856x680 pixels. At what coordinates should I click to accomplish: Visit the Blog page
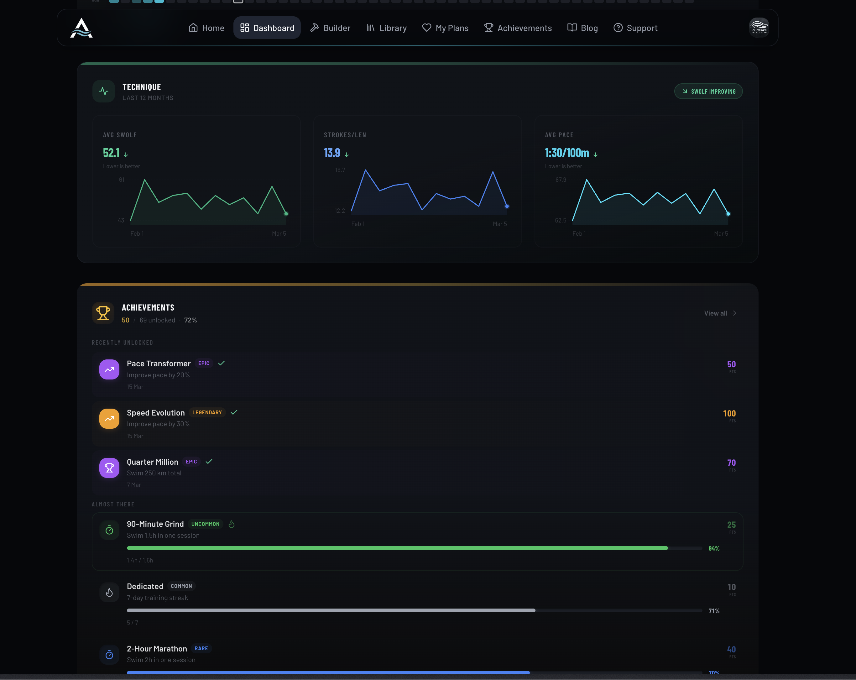pyautogui.click(x=582, y=28)
